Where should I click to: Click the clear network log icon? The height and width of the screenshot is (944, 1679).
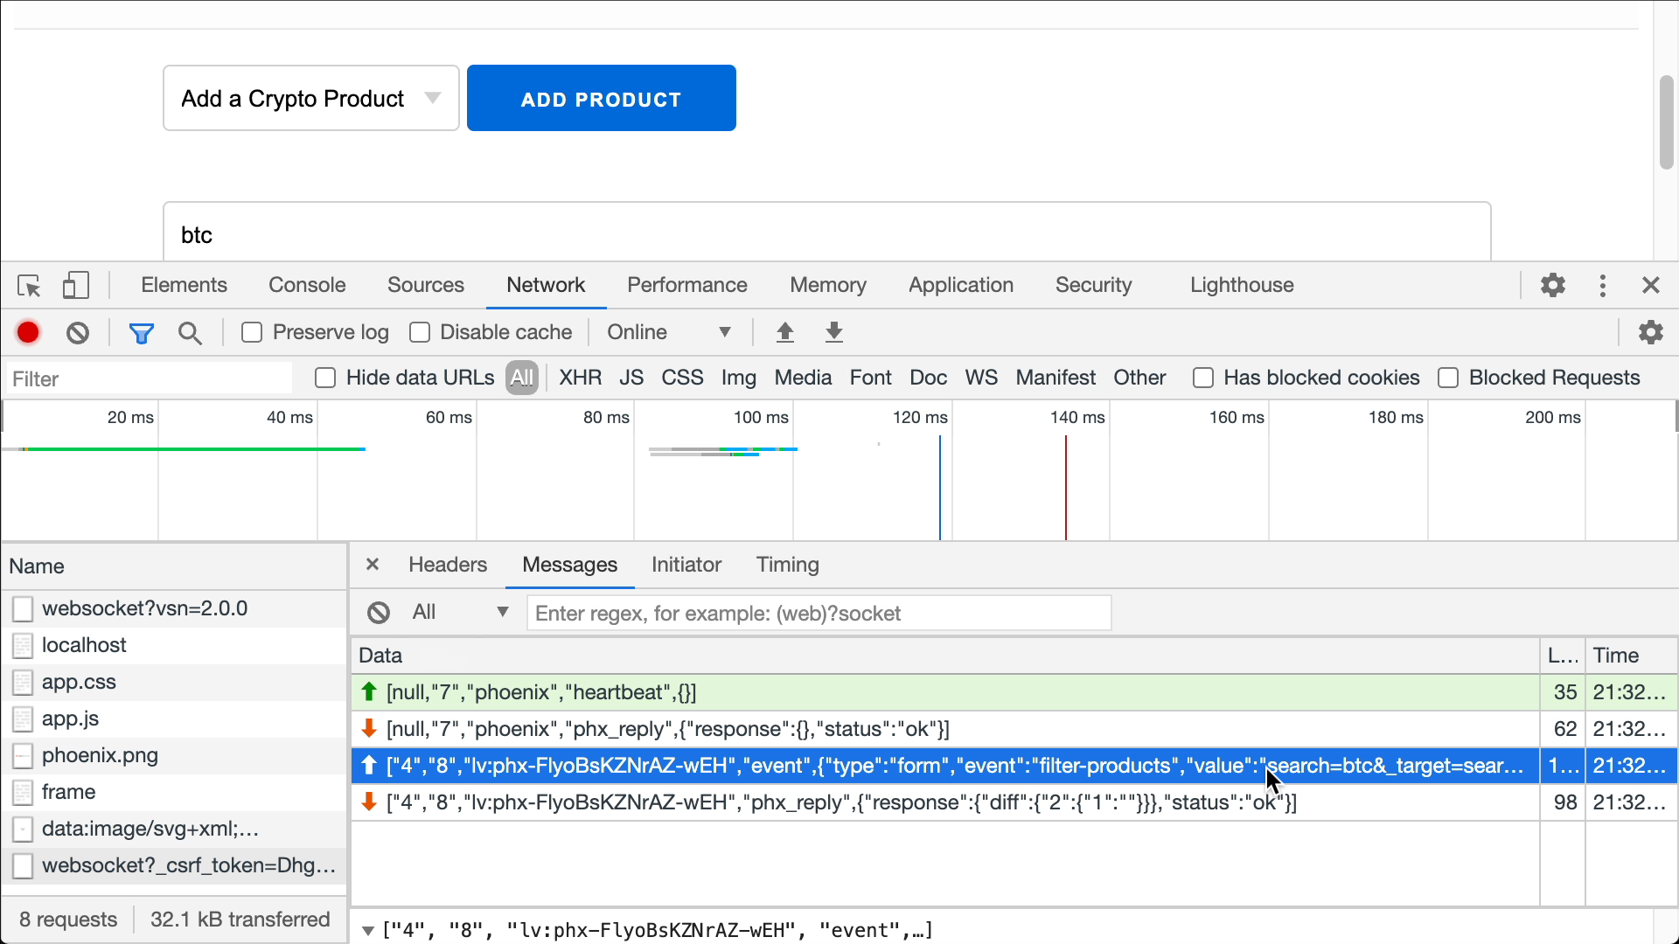tap(77, 332)
